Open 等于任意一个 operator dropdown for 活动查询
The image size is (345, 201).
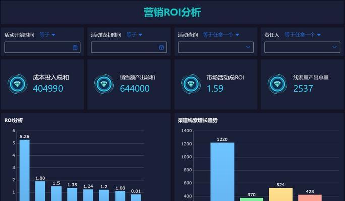tap(221, 35)
